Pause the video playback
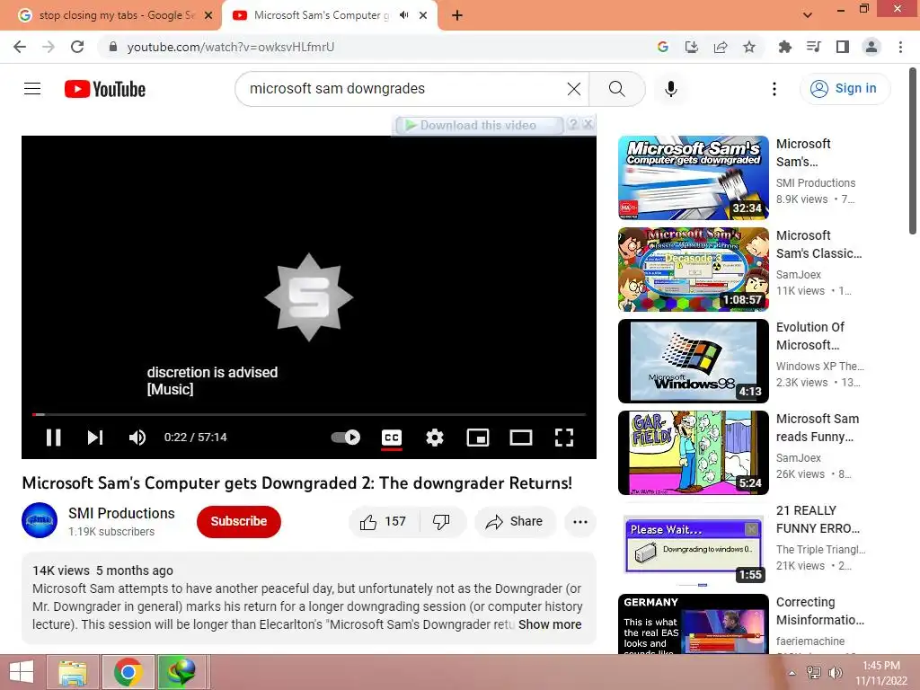Screen dimensions: 920x690 point(53,438)
